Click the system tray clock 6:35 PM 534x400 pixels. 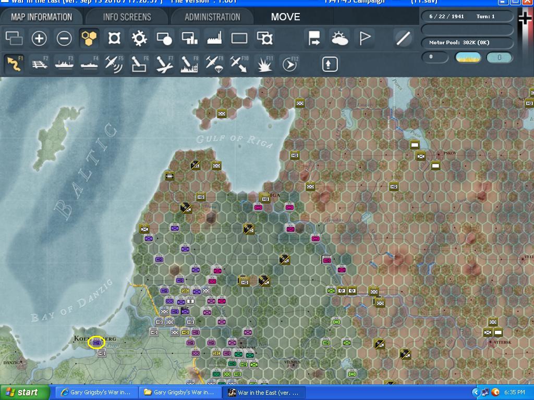coord(515,393)
